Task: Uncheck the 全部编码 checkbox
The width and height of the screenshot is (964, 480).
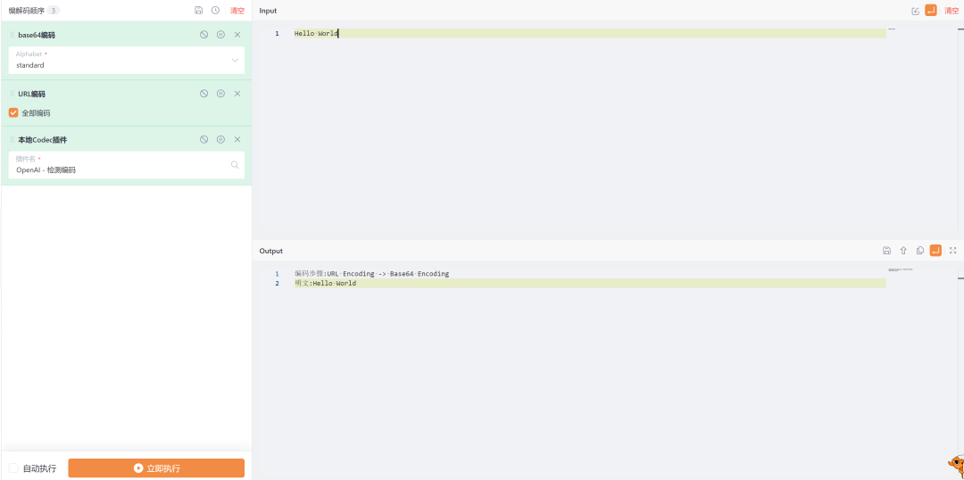Action: tap(13, 113)
